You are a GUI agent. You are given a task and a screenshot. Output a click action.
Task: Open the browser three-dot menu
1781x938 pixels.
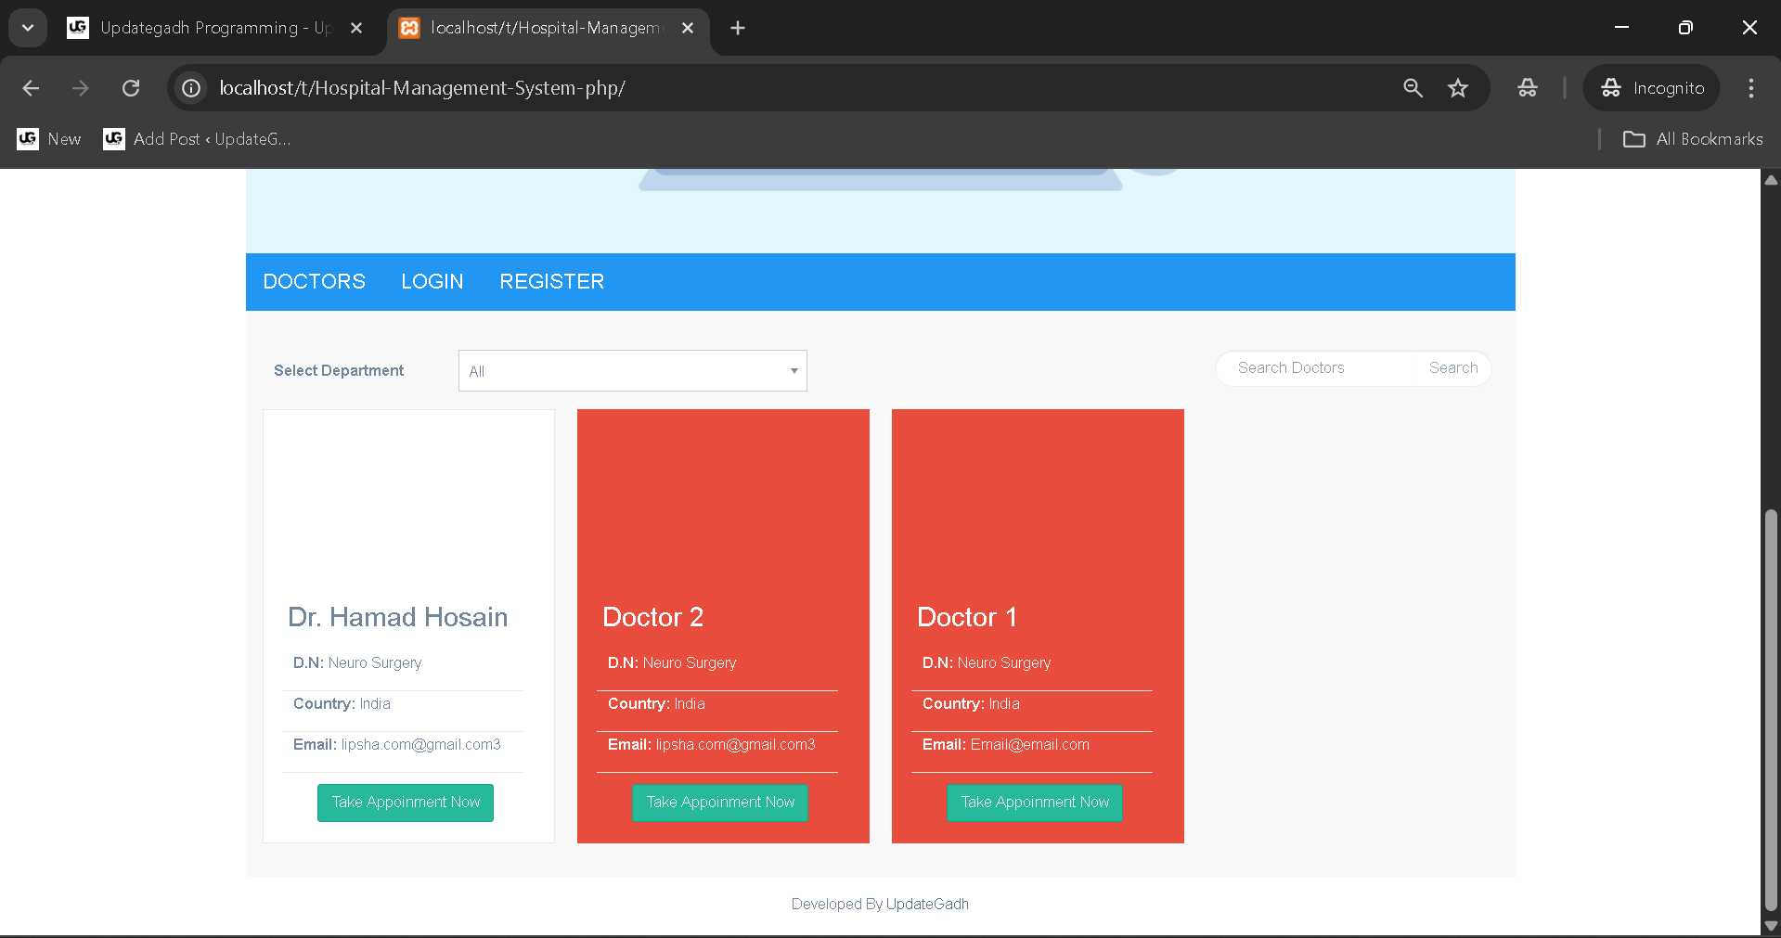click(1750, 88)
